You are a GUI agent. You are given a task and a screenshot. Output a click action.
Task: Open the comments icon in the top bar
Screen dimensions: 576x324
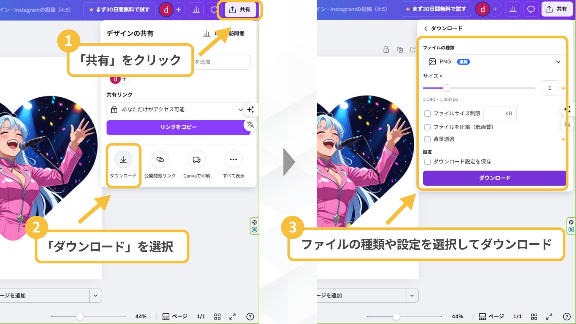(x=214, y=9)
